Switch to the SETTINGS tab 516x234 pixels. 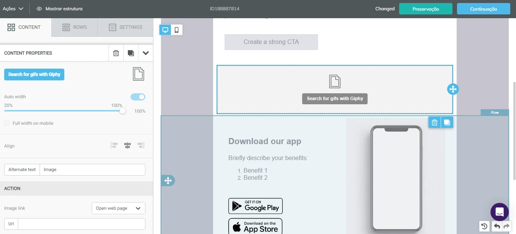(x=125, y=27)
